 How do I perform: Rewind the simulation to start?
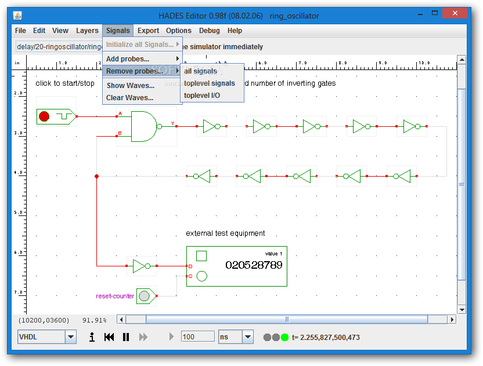pos(109,337)
